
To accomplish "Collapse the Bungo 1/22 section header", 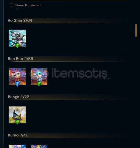I will (x=68, y=97).
